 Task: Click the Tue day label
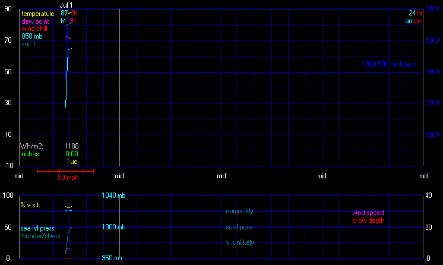click(x=71, y=161)
